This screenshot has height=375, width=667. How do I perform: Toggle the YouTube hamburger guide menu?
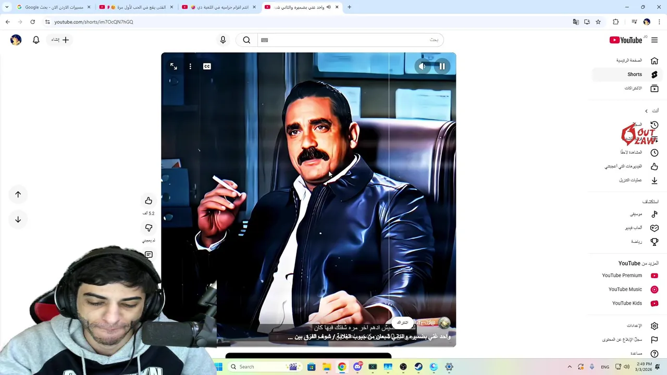[654, 40]
